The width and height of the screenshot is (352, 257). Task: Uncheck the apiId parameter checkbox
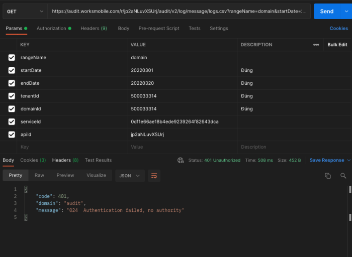click(12, 135)
